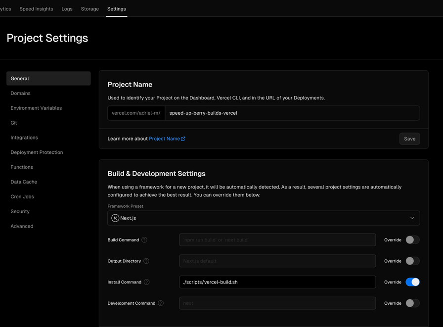Open Domains settings section
This screenshot has height=327, width=443.
(x=20, y=93)
